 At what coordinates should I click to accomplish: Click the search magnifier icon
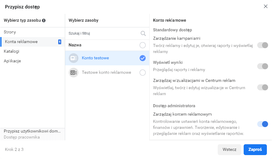(x=143, y=33)
